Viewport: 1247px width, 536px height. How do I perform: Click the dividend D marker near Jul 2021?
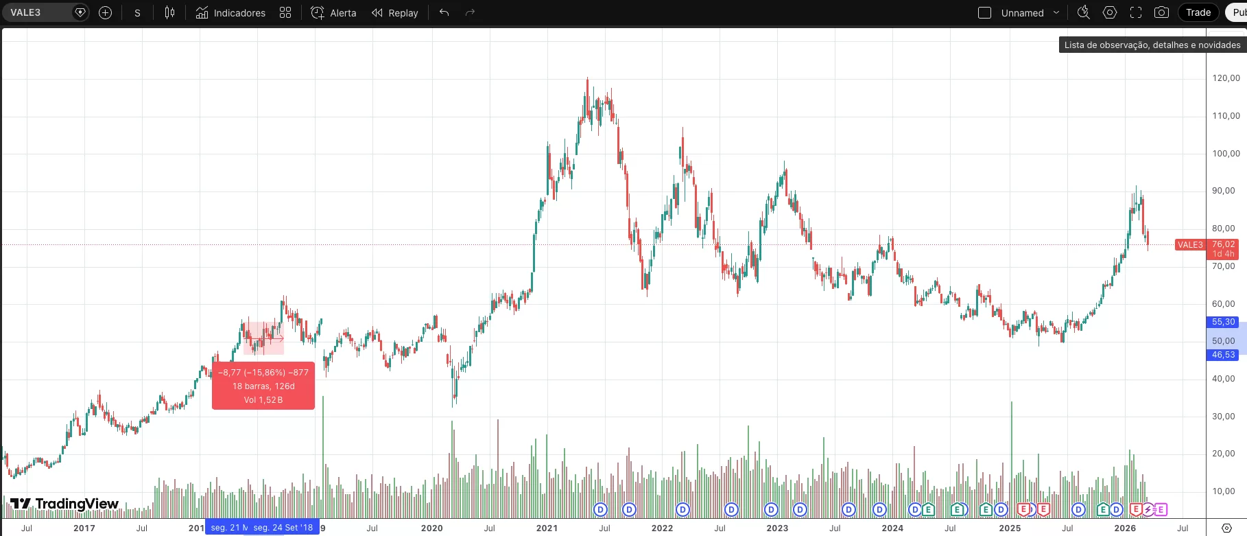601,509
